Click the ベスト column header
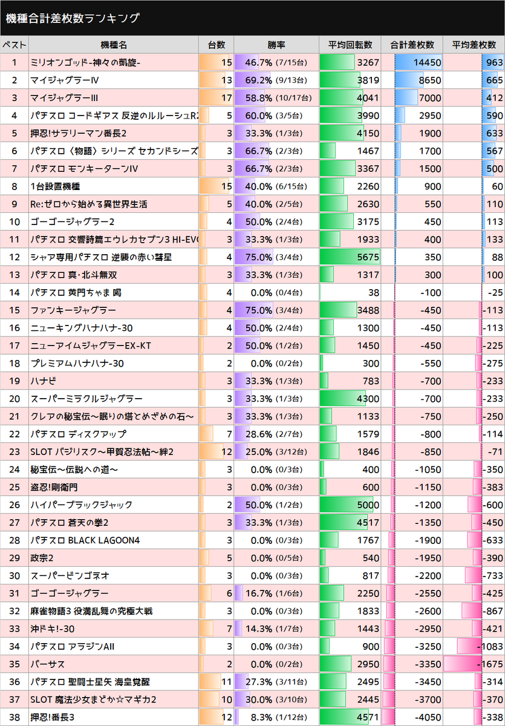The height and width of the screenshot is (726, 505). [x=15, y=45]
